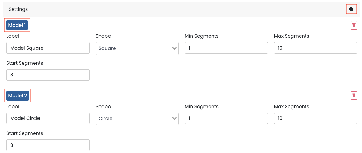Delete Model 2 using its trash icon
The image size is (362, 153).
tap(354, 95)
